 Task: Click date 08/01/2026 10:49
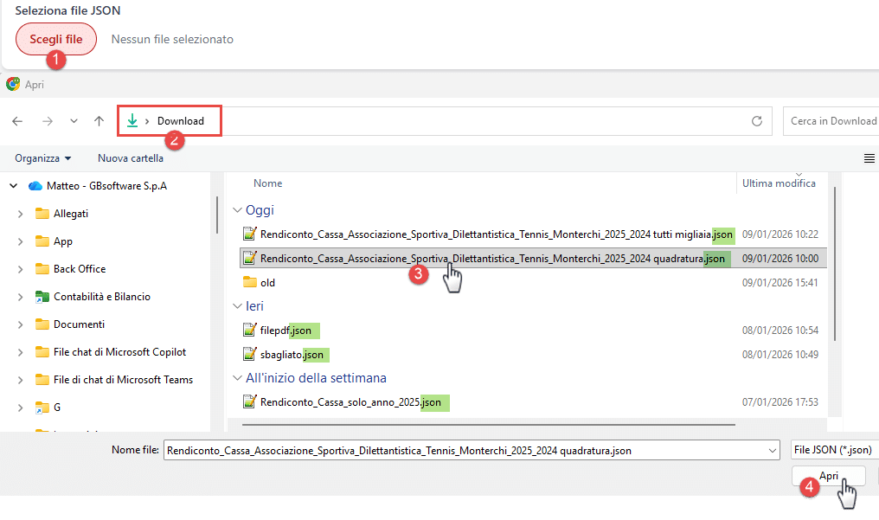pyautogui.click(x=780, y=355)
